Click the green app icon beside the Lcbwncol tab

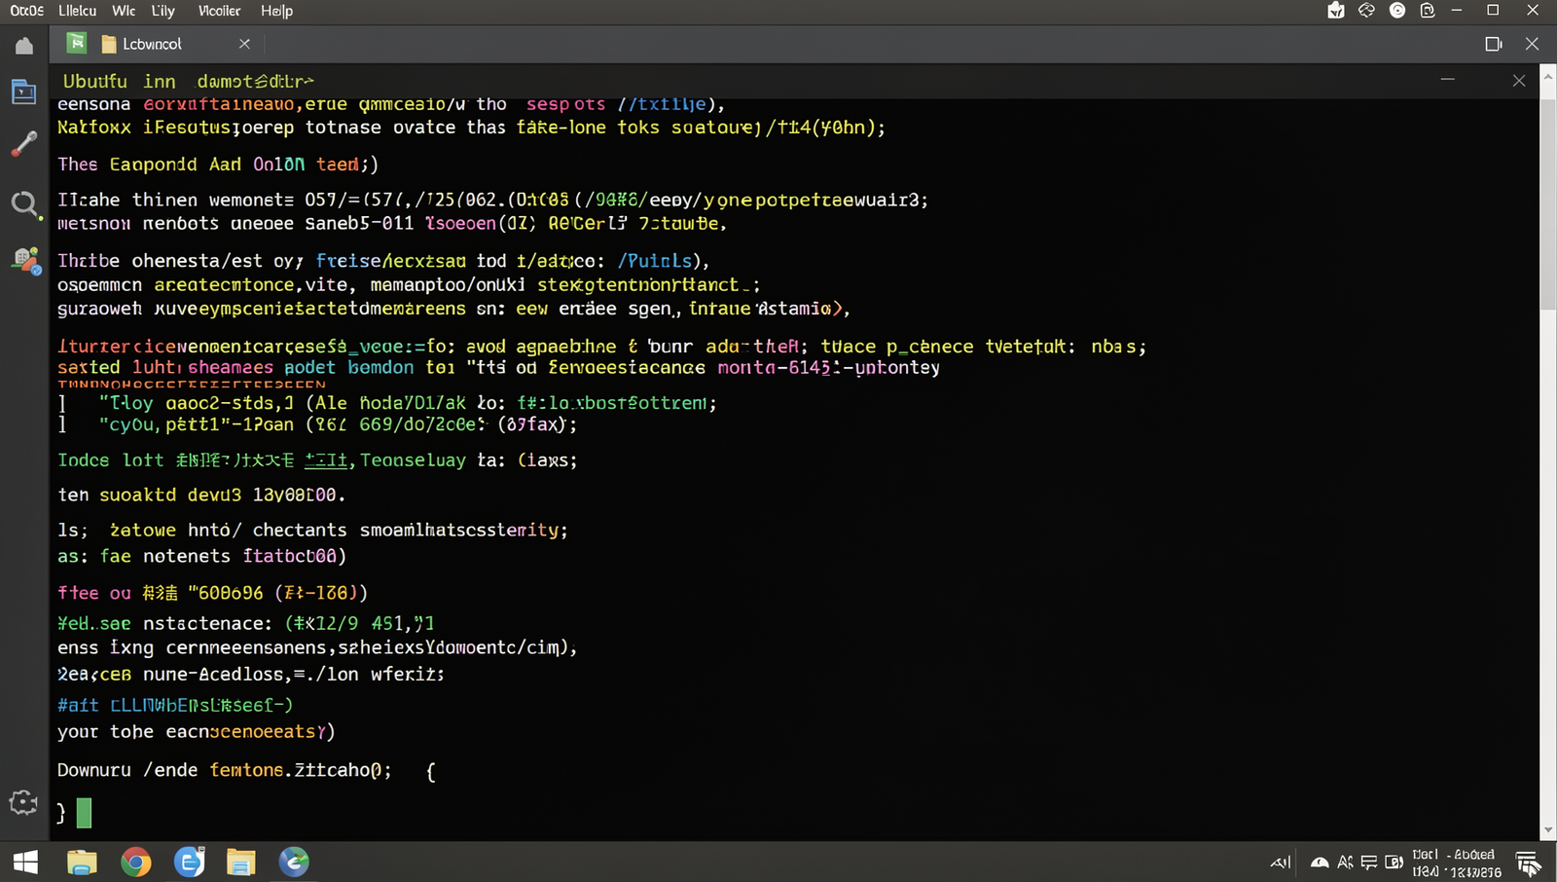(x=77, y=43)
